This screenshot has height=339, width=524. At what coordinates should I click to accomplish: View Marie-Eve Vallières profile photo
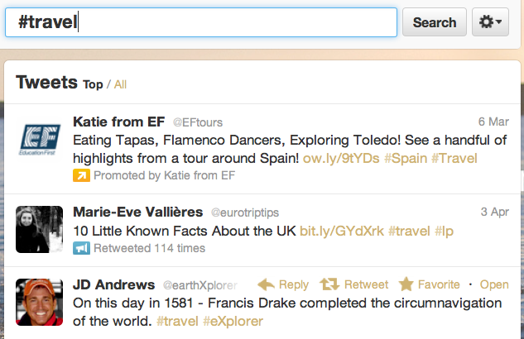tap(40, 229)
